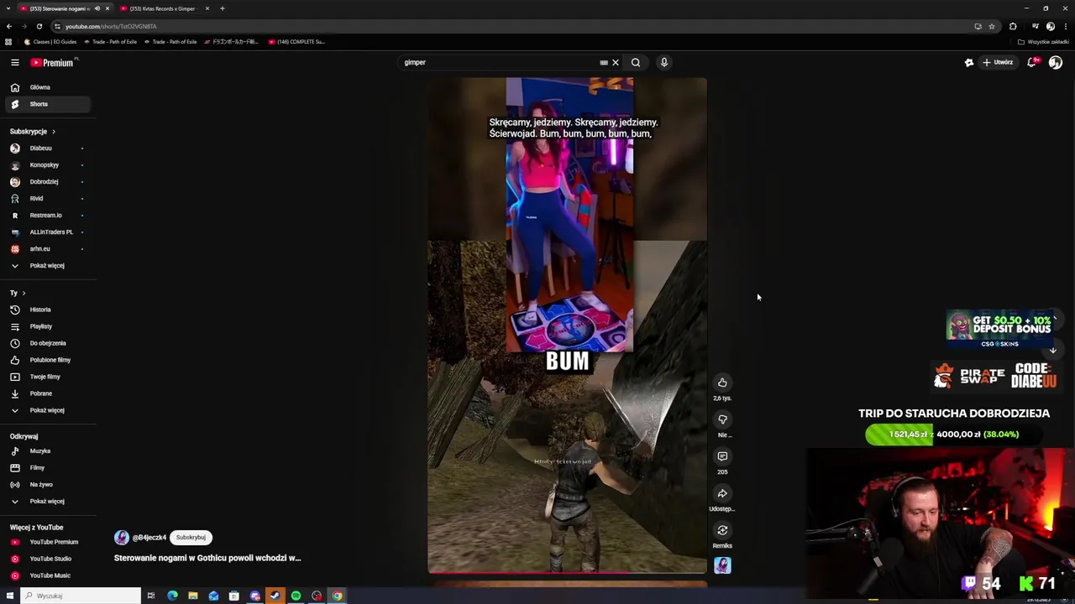Expand Ty section with Pokaż więcej
The image size is (1075, 604).
48,410
